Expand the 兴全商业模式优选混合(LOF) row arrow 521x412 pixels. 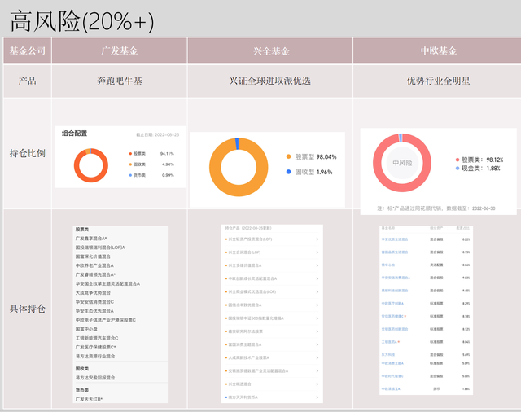317,291
